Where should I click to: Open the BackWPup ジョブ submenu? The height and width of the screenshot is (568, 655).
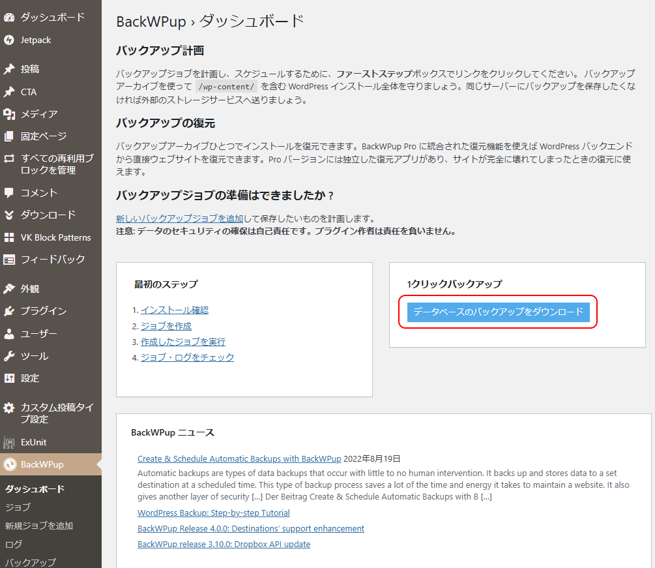18,507
